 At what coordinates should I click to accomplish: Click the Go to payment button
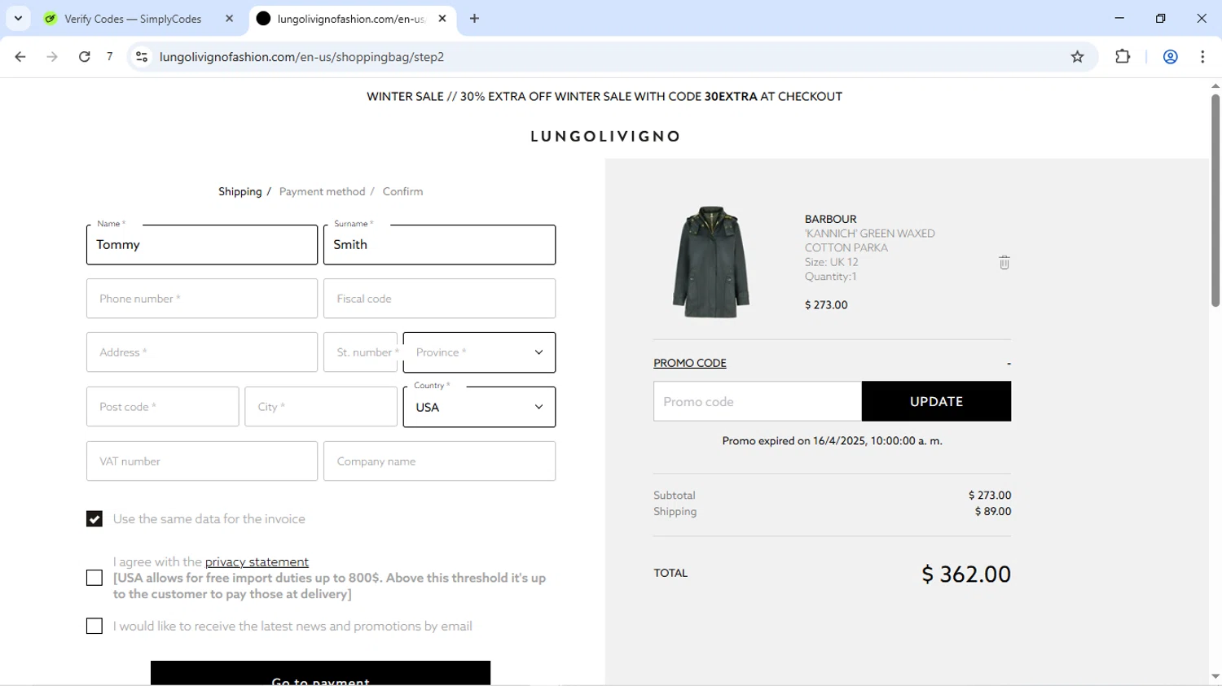tap(320, 674)
